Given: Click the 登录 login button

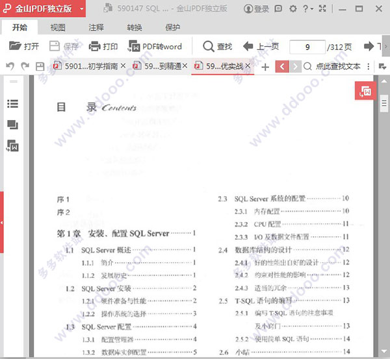Looking at the screenshot, I should click(x=257, y=9).
